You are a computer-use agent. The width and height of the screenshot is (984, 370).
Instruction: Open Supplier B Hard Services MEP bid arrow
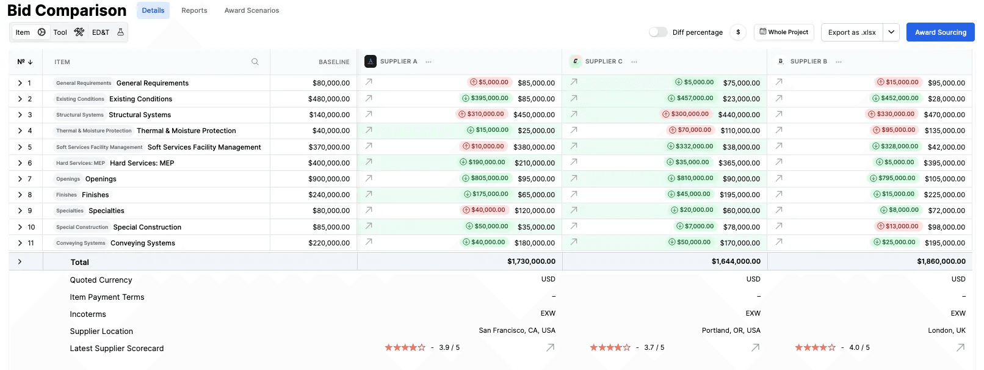tap(779, 162)
